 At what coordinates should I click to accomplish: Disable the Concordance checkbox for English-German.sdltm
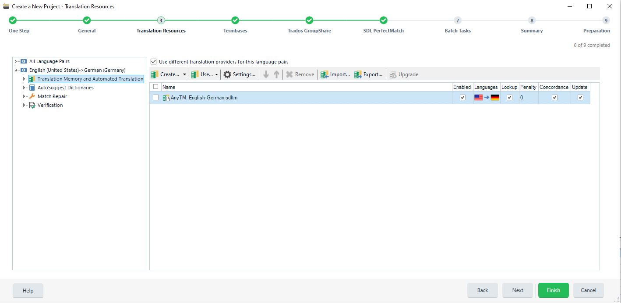pos(554,98)
